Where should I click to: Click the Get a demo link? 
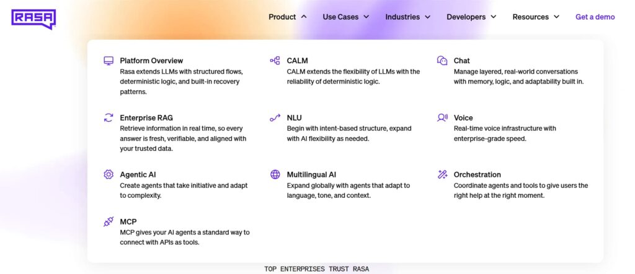(x=595, y=17)
